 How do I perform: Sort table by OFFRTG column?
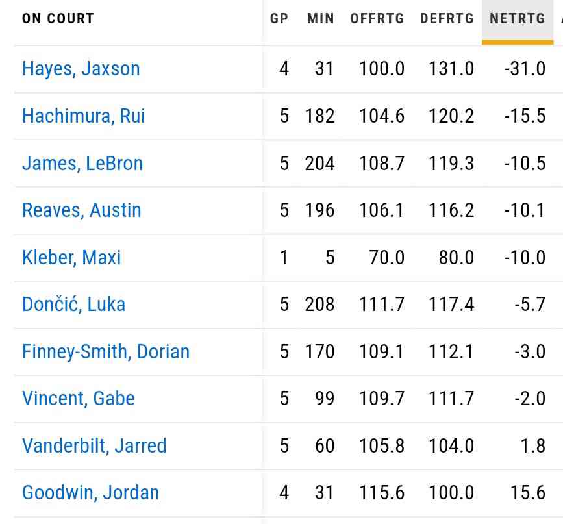(377, 19)
